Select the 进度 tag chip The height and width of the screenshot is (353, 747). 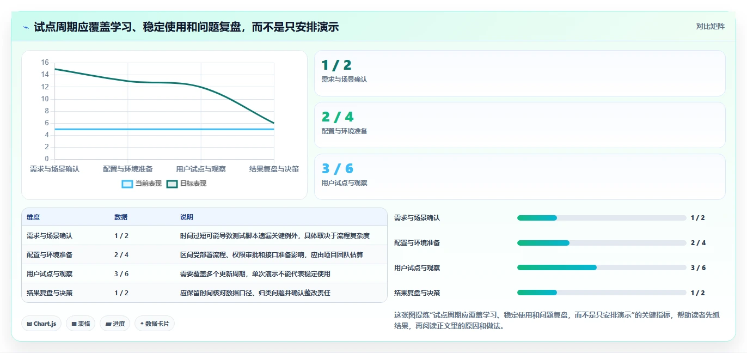pyautogui.click(x=115, y=324)
